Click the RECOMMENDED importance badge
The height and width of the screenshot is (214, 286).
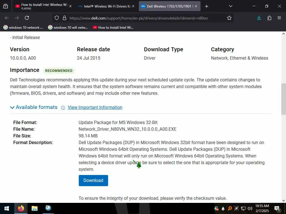tap(59, 70)
